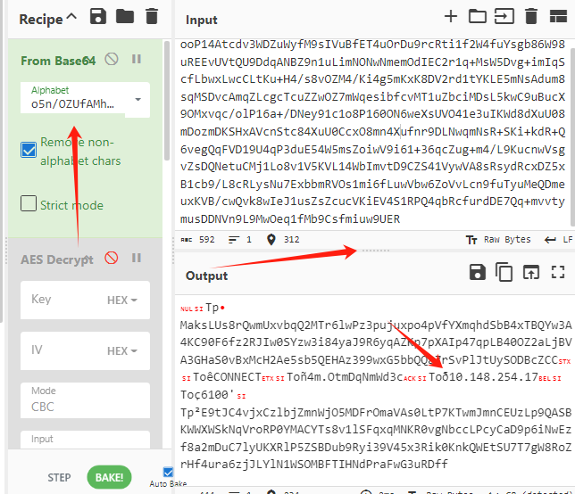
Task: Clear the recipe with the trash icon
Action: 152,16
